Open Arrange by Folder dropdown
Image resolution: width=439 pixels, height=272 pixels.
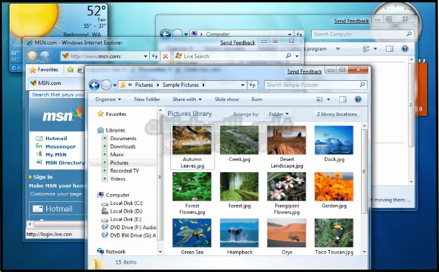(278, 114)
